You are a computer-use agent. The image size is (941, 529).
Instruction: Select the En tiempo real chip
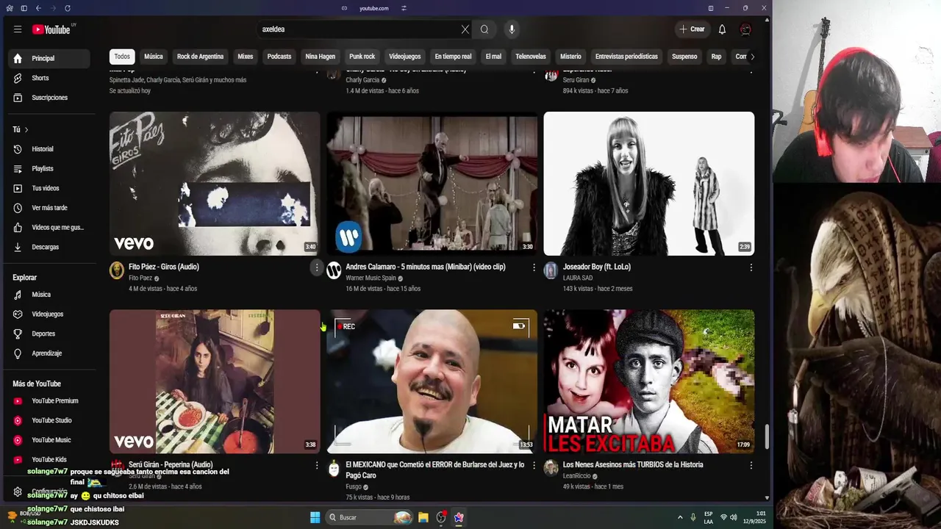453,57
